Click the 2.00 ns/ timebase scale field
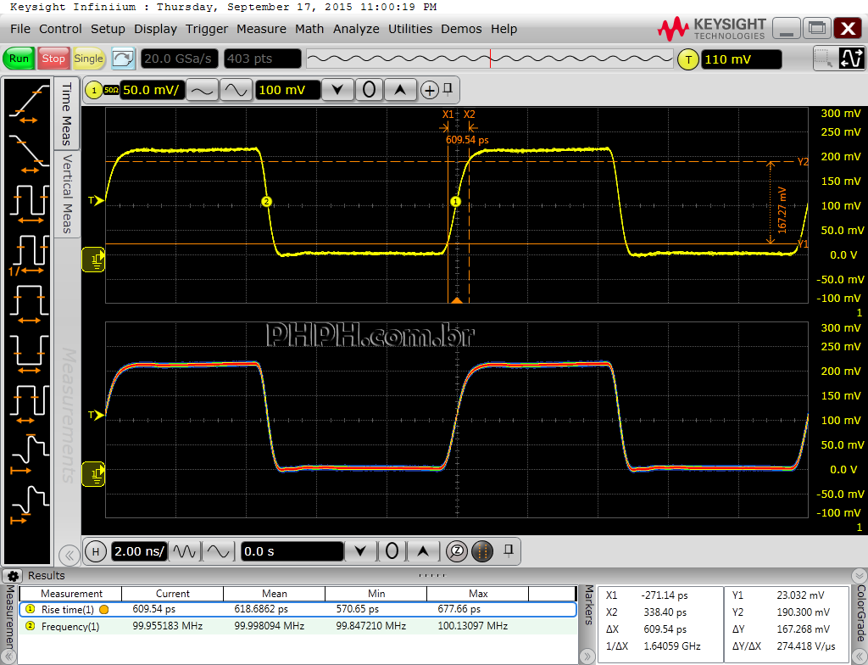This screenshot has height=665, width=868. click(139, 551)
